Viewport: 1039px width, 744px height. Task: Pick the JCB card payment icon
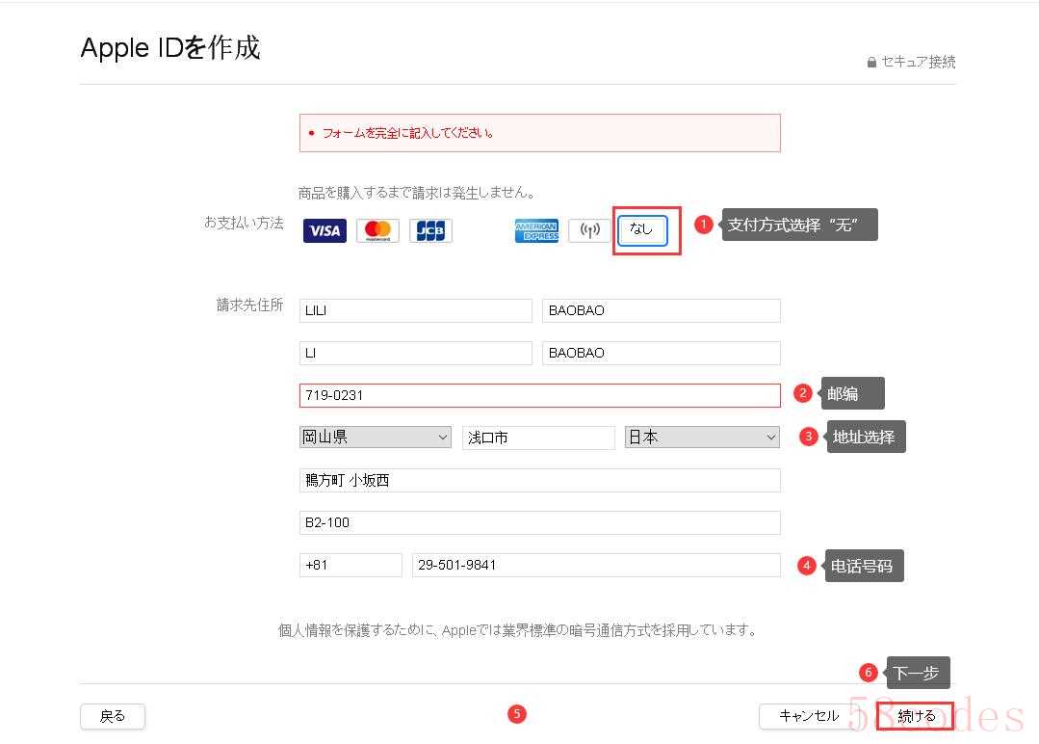click(430, 231)
